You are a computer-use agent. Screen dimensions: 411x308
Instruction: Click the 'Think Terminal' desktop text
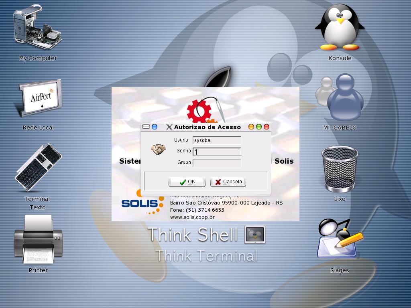click(206, 255)
